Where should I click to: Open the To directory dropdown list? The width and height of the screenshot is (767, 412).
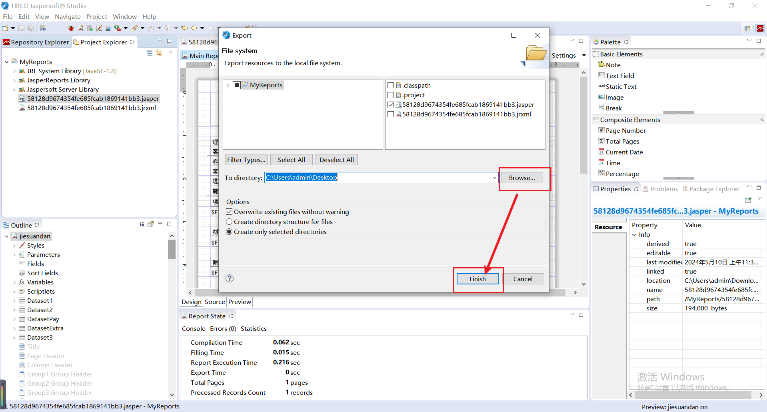point(494,178)
